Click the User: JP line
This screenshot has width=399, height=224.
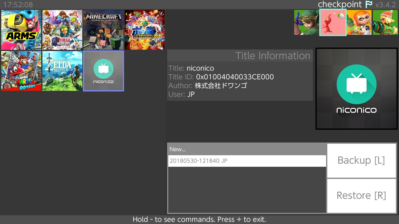click(x=181, y=94)
